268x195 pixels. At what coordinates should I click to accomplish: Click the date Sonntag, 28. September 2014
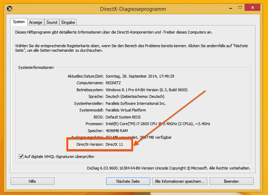click(140, 76)
